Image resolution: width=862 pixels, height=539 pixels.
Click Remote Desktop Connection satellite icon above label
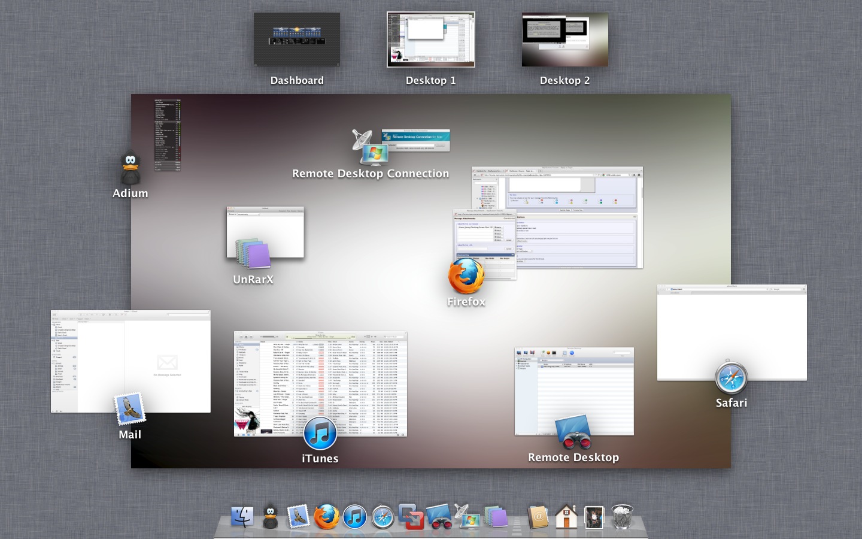[371, 148]
